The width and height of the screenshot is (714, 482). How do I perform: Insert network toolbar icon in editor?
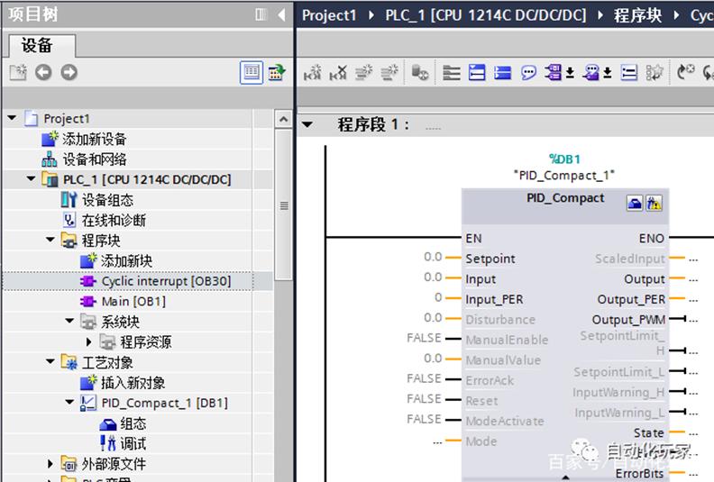click(x=313, y=72)
